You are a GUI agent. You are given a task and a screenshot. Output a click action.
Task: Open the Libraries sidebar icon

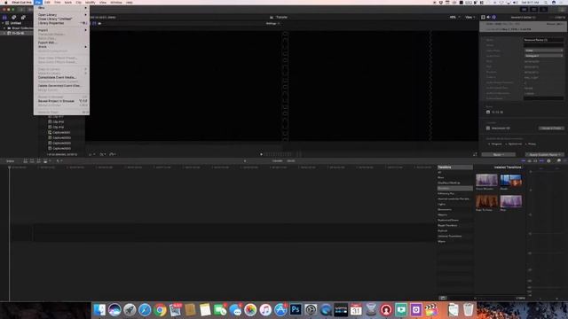[4, 18]
